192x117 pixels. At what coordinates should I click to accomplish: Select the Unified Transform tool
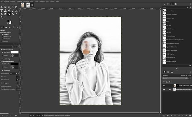2,11
